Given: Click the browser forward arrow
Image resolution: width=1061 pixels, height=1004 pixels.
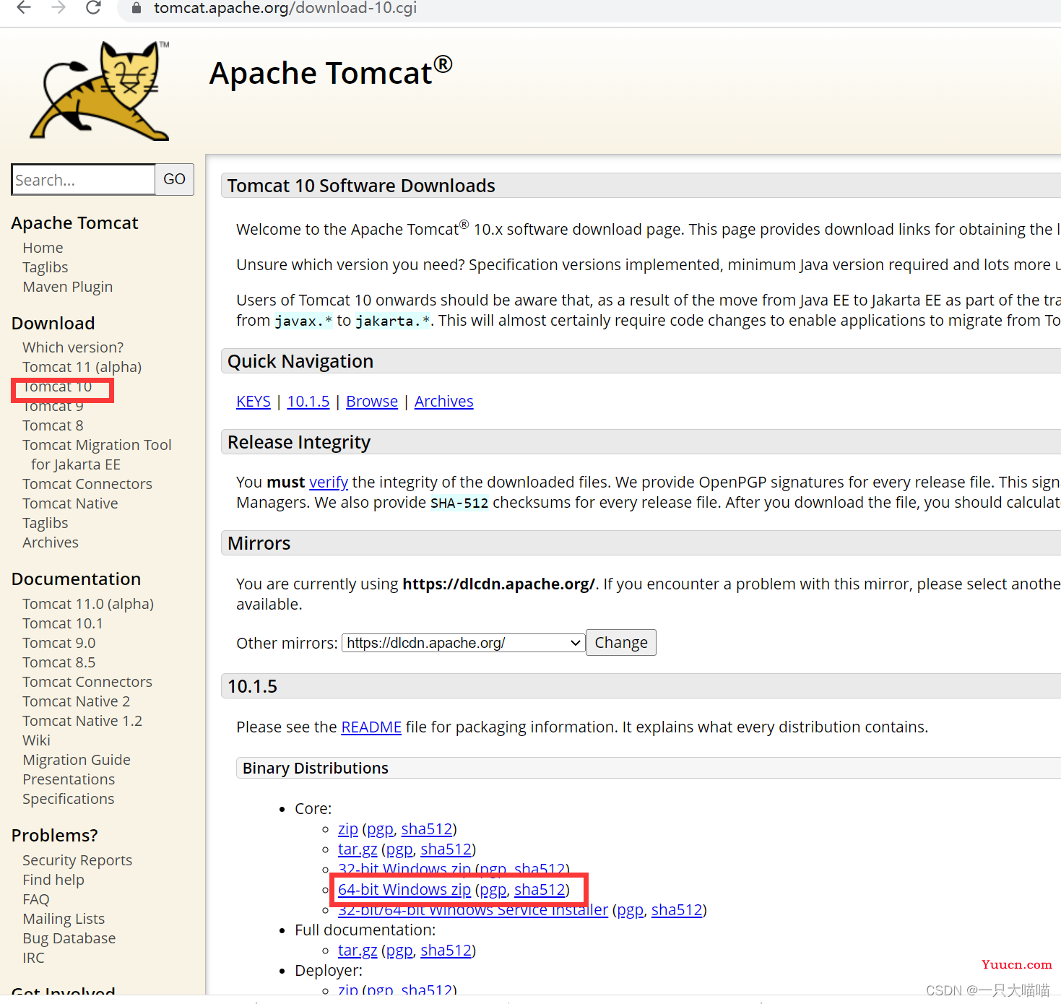Looking at the screenshot, I should [59, 8].
